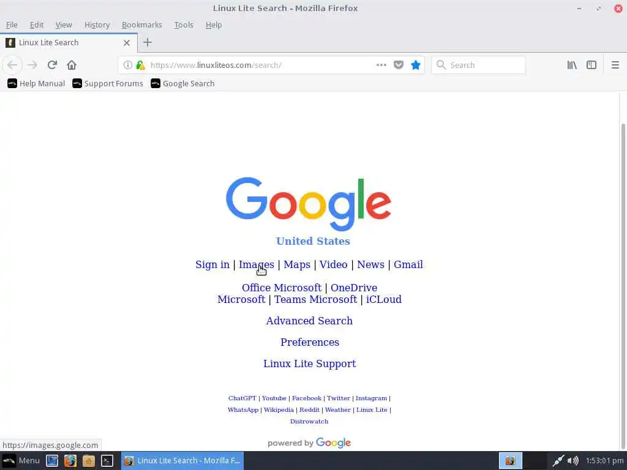This screenshot has width=627, height=470.
Task: Select the Linux Lite Search tab
Action: click(x=69, y=43)
